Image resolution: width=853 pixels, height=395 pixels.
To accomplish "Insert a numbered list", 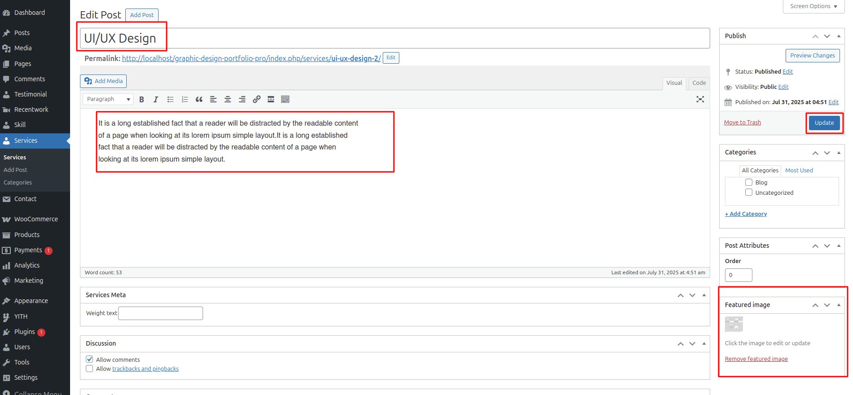I will pos(185,100).
